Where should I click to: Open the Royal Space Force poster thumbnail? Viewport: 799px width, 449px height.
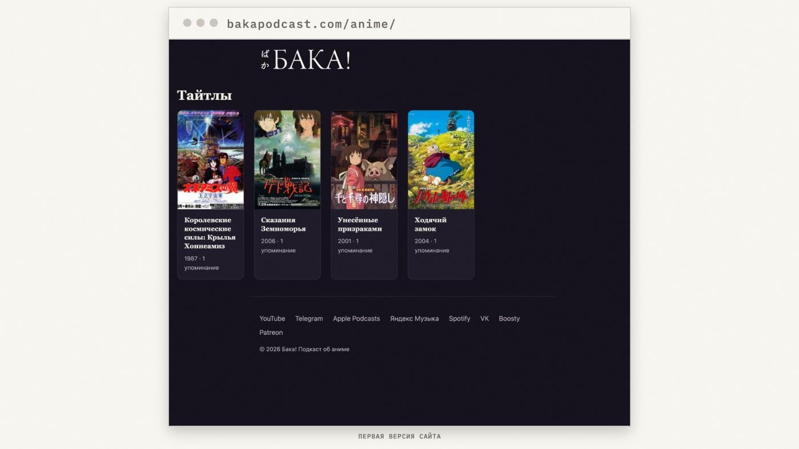[211, 160]
